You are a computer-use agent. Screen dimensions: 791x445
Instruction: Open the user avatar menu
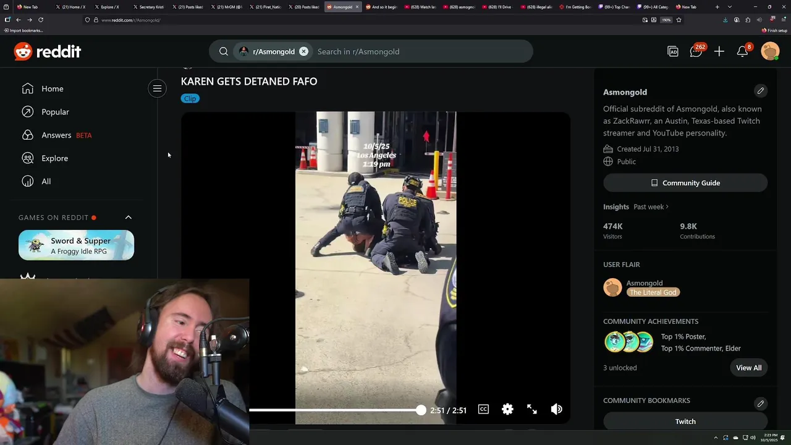pyautogui.click(x=770, y=51)
